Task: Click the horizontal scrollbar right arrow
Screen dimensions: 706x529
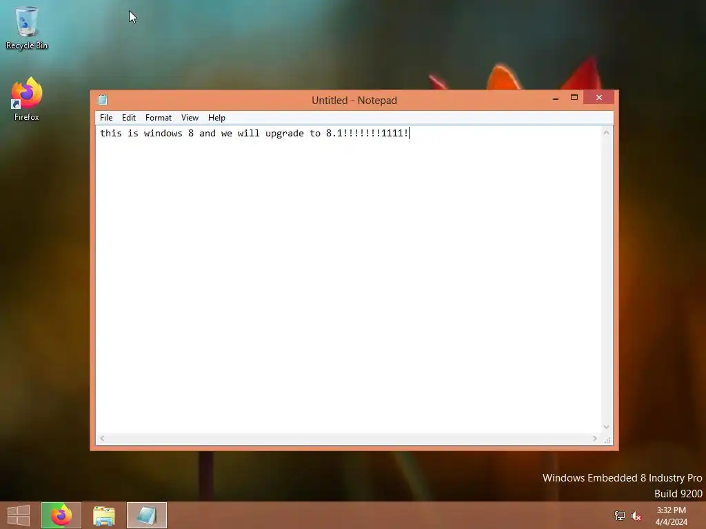Action: tap(595, 439)
